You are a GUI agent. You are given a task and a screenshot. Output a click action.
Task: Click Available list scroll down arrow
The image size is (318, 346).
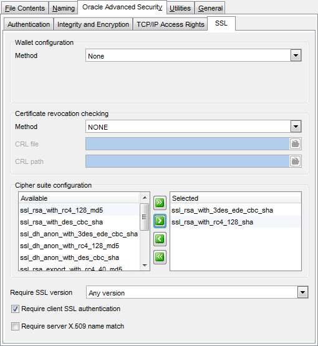(145, 265)
